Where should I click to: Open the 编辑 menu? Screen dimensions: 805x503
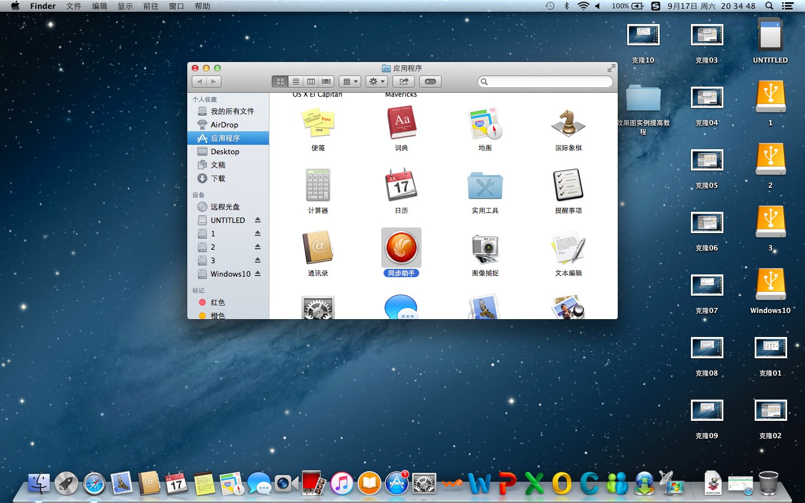[100, 6]
